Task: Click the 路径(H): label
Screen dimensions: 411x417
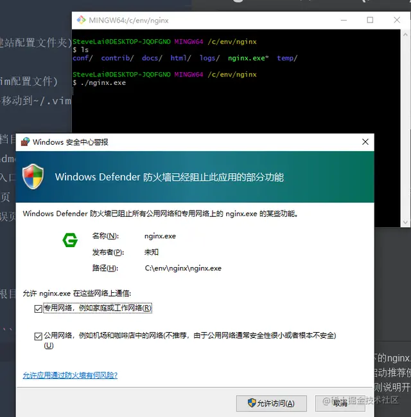Action: pos(105,268)
